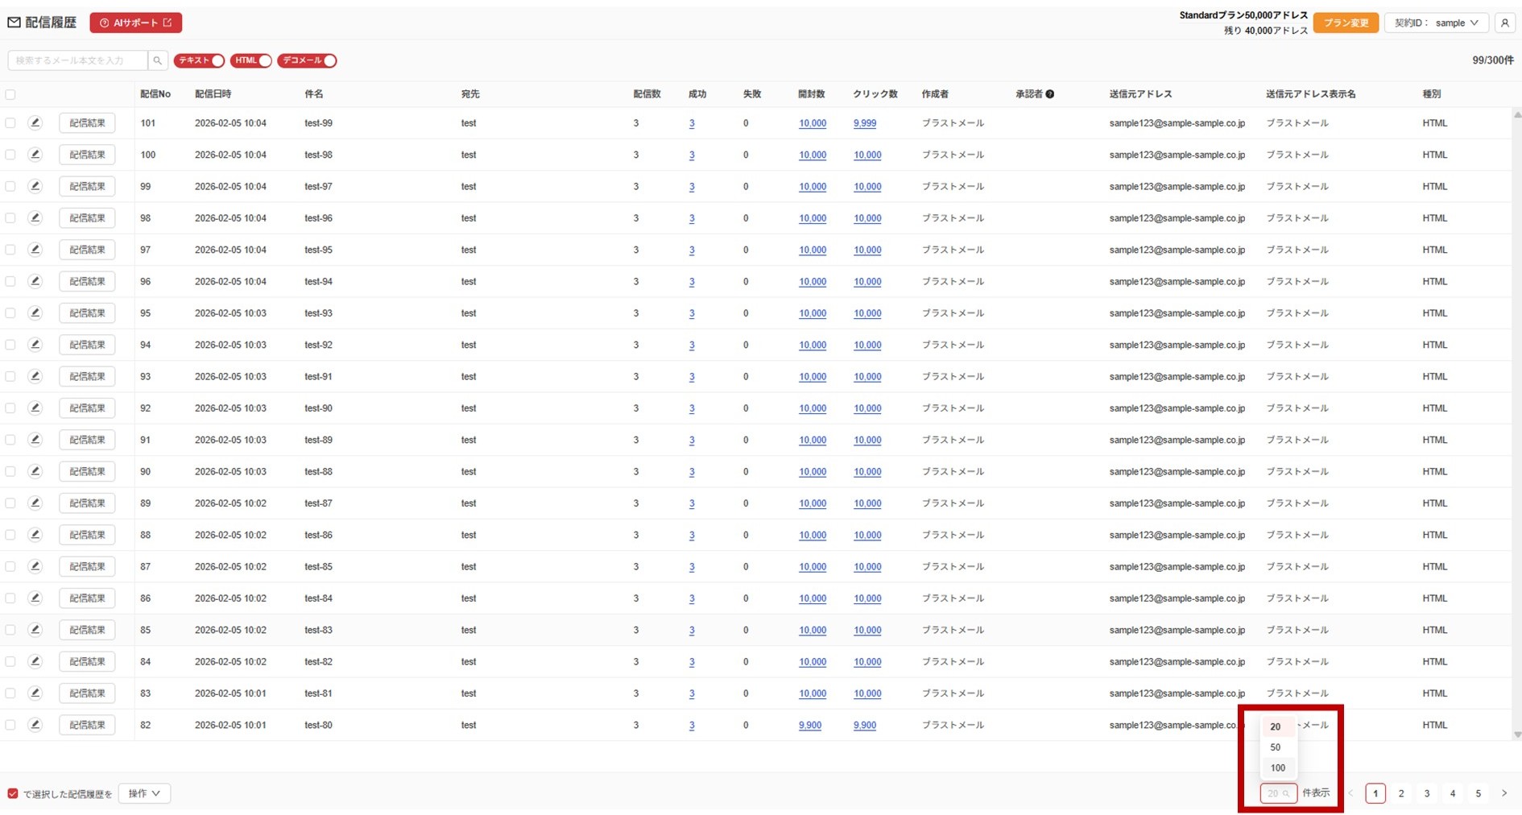The height and width of the screenshot is (815, 1522).
Task: Click the search magnifier icon
Action: click(x=158, y=60)
